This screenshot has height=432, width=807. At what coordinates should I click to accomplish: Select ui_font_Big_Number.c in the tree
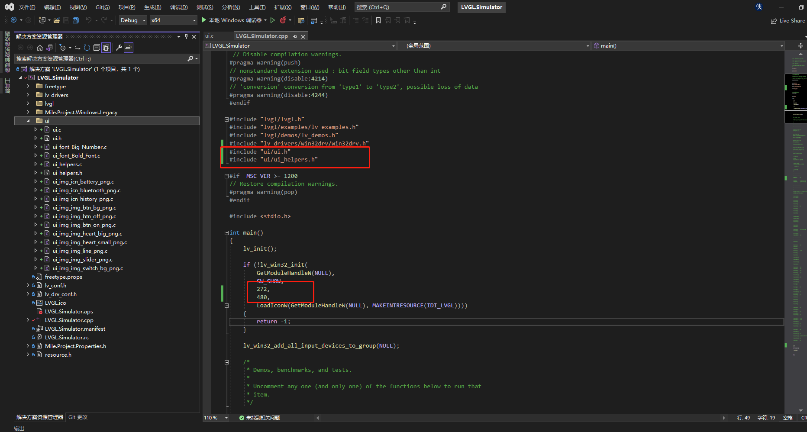80,147
